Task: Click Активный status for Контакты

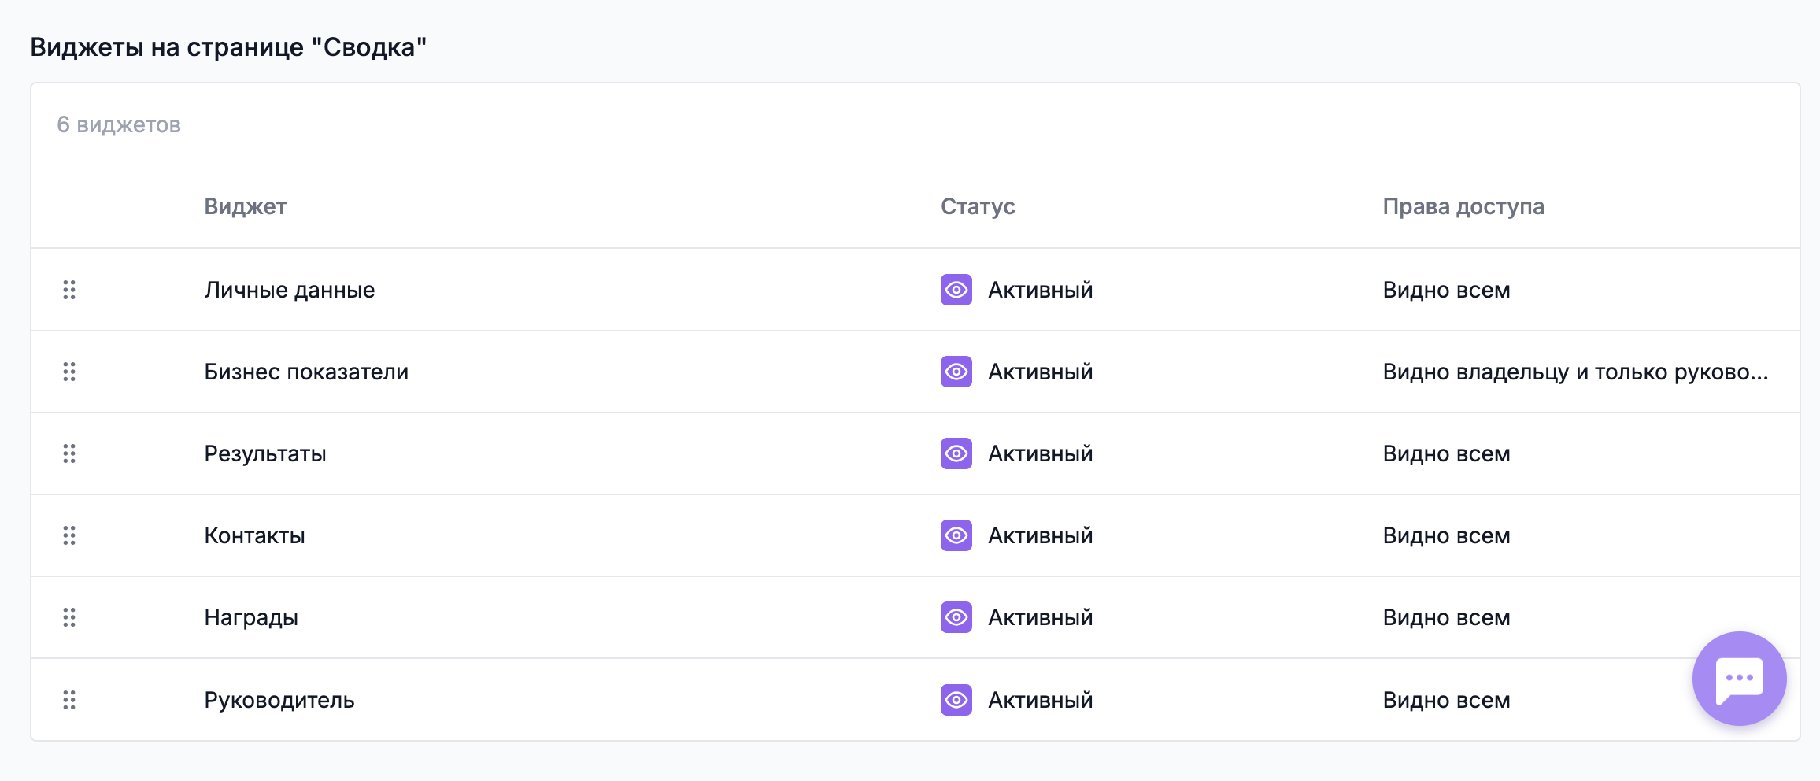Action: coord(1041,535)
